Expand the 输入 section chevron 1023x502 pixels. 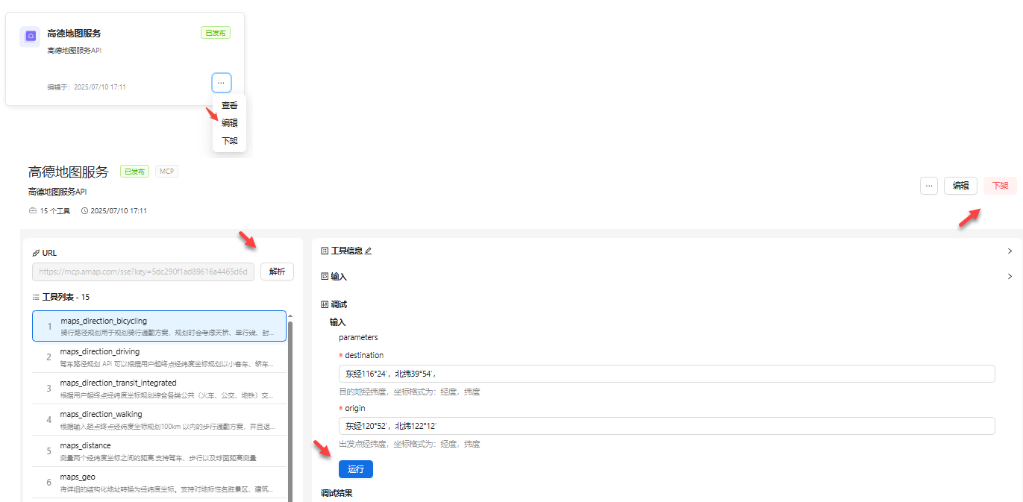(x=1010, y=277)
